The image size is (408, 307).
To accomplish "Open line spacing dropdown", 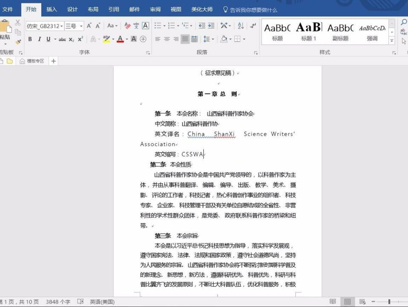I will 208,39.
